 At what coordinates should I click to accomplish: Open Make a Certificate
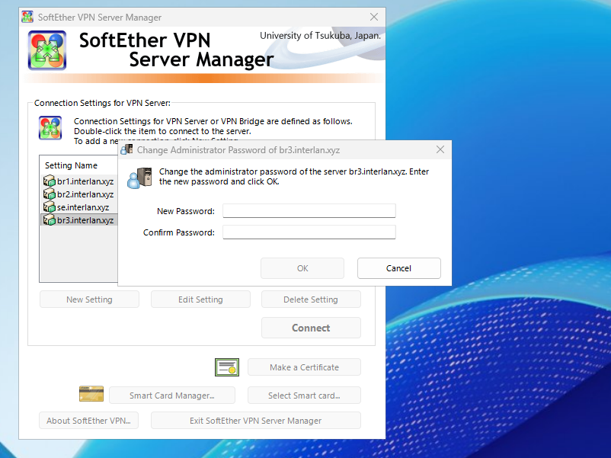pyautogui.click(x=304, y=367)
